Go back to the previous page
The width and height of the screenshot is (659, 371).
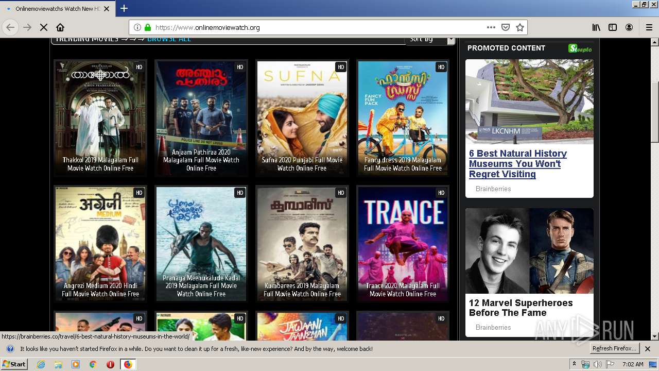coord(10,27)
